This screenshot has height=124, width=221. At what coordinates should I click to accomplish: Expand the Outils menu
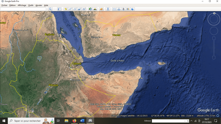pyautogui.click(x=31, y=5)
